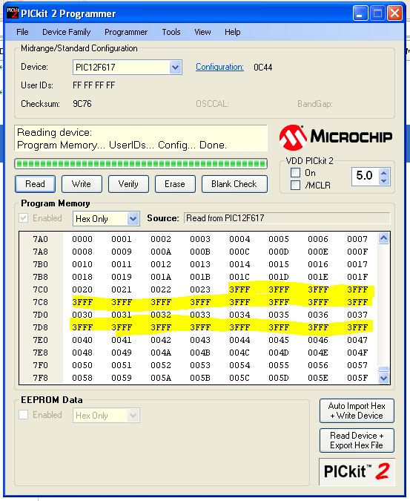
Task: Toggle Program Memory Enabled checkbox
Action: (x=23, y=218)
